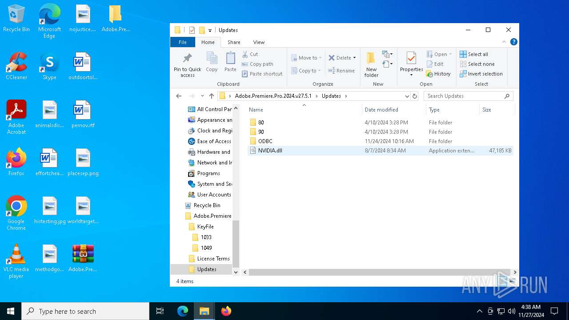
Task: Open Customize Quick Access Toolbar dropdown
Action: [210, 30]
